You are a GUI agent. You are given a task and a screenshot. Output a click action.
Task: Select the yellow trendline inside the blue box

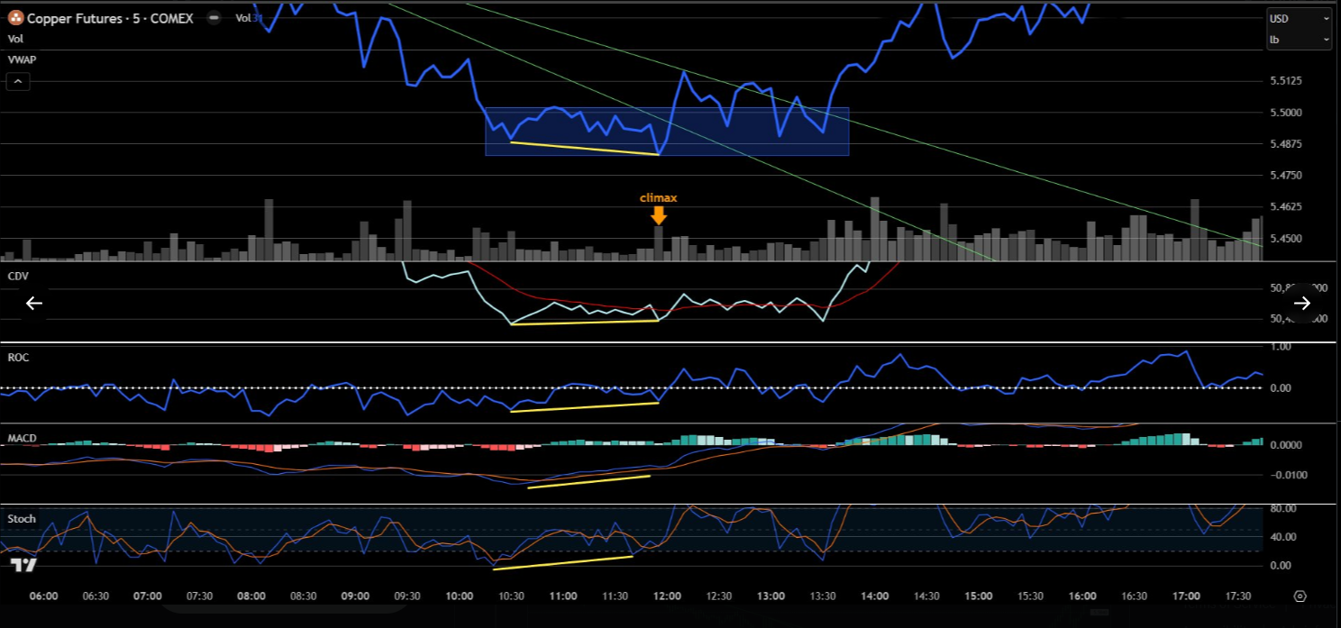[x=586, y=149]
